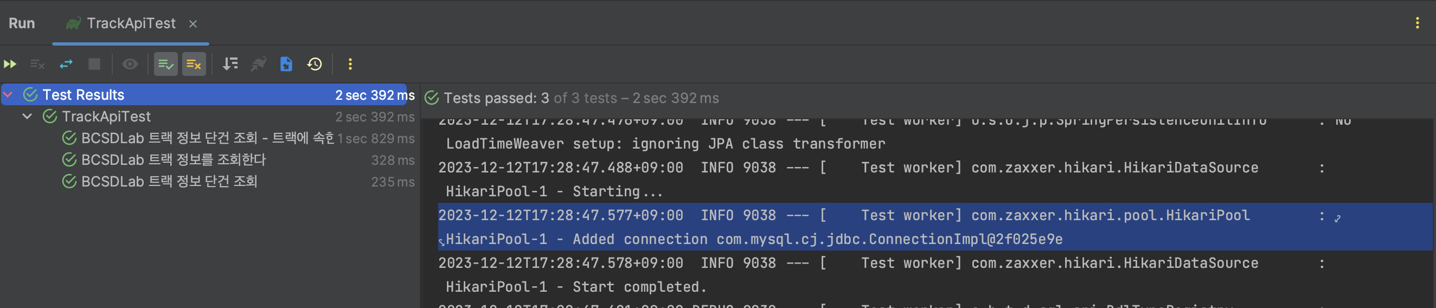
Task: Open Run panel options kebab menu
Action: [1417, 23]
